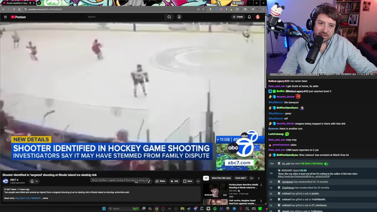Close the Shooter identified tab
The height and width of the screenshot is (212, 377).
click(x=34, y=3)
